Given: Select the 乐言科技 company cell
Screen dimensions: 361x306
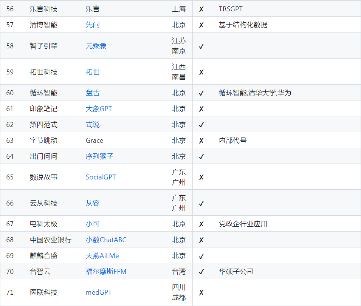Looking at the screenshot, I should [x=52, y=9].
